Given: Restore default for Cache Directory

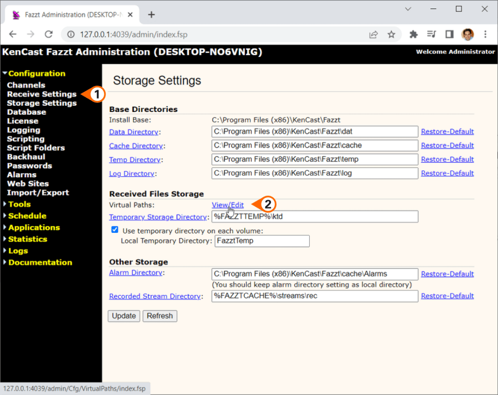Looking at the screenshot, I should coord(447,146).
